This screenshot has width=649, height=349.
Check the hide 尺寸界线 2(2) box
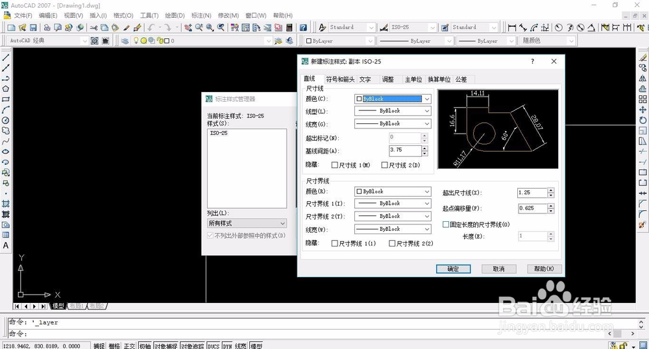[x=392, y=243]
